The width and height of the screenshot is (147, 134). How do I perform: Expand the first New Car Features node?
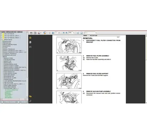(1, 34)
